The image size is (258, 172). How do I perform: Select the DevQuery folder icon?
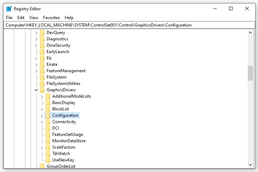pos(42,33)
